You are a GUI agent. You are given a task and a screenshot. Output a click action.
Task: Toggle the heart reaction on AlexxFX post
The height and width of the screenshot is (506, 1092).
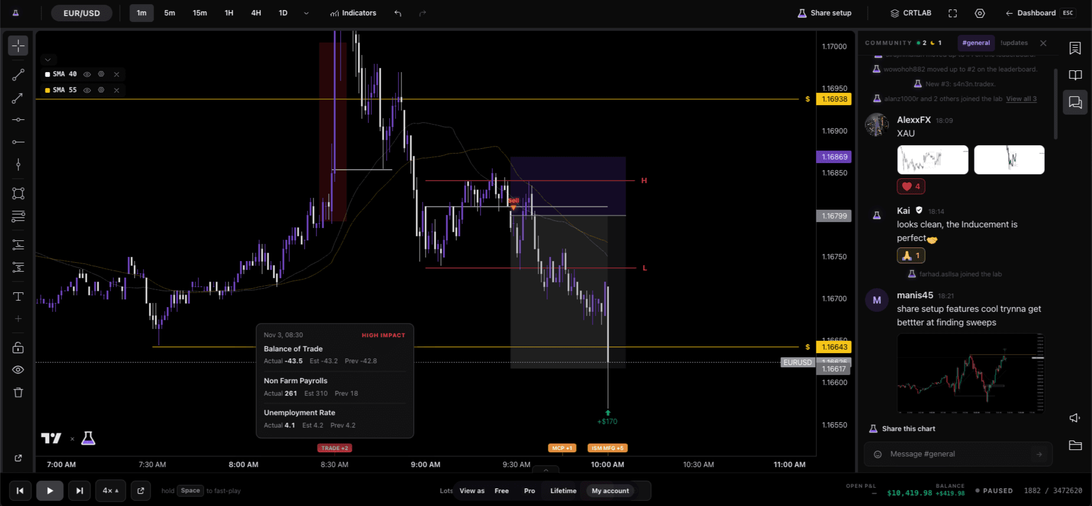click(x=911, y=187)
